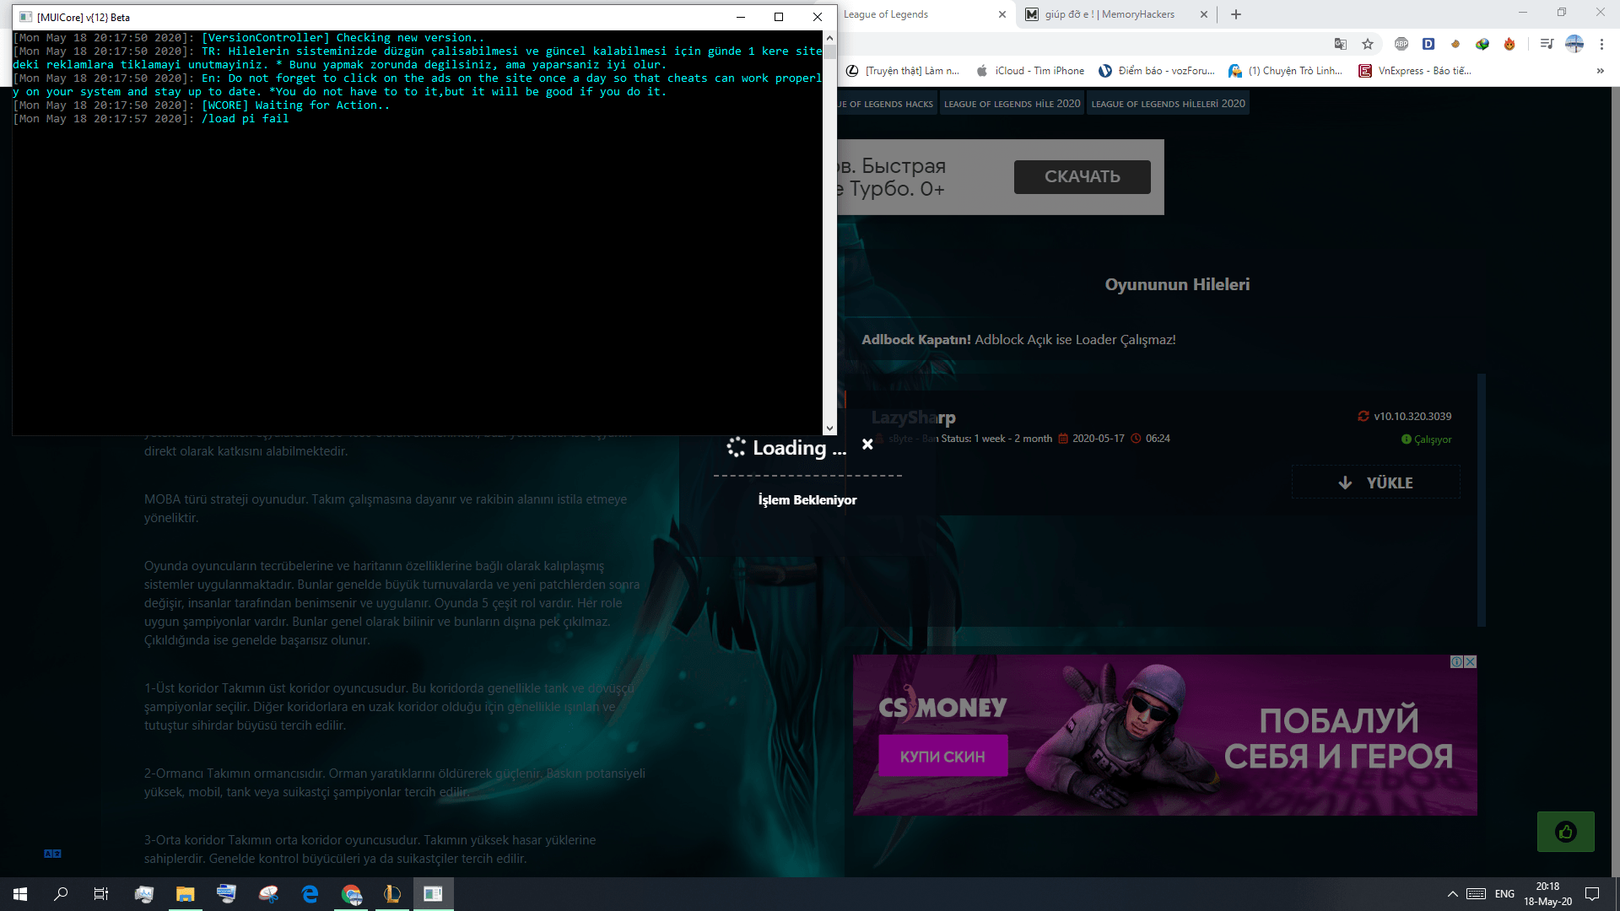This screenshot has width=1620, height=911.
Task: Open a new Chrome tab
Action: 1236,14
